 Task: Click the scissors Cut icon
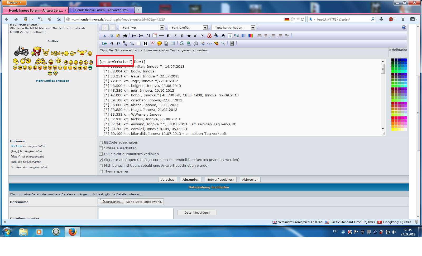coord(104,36)
